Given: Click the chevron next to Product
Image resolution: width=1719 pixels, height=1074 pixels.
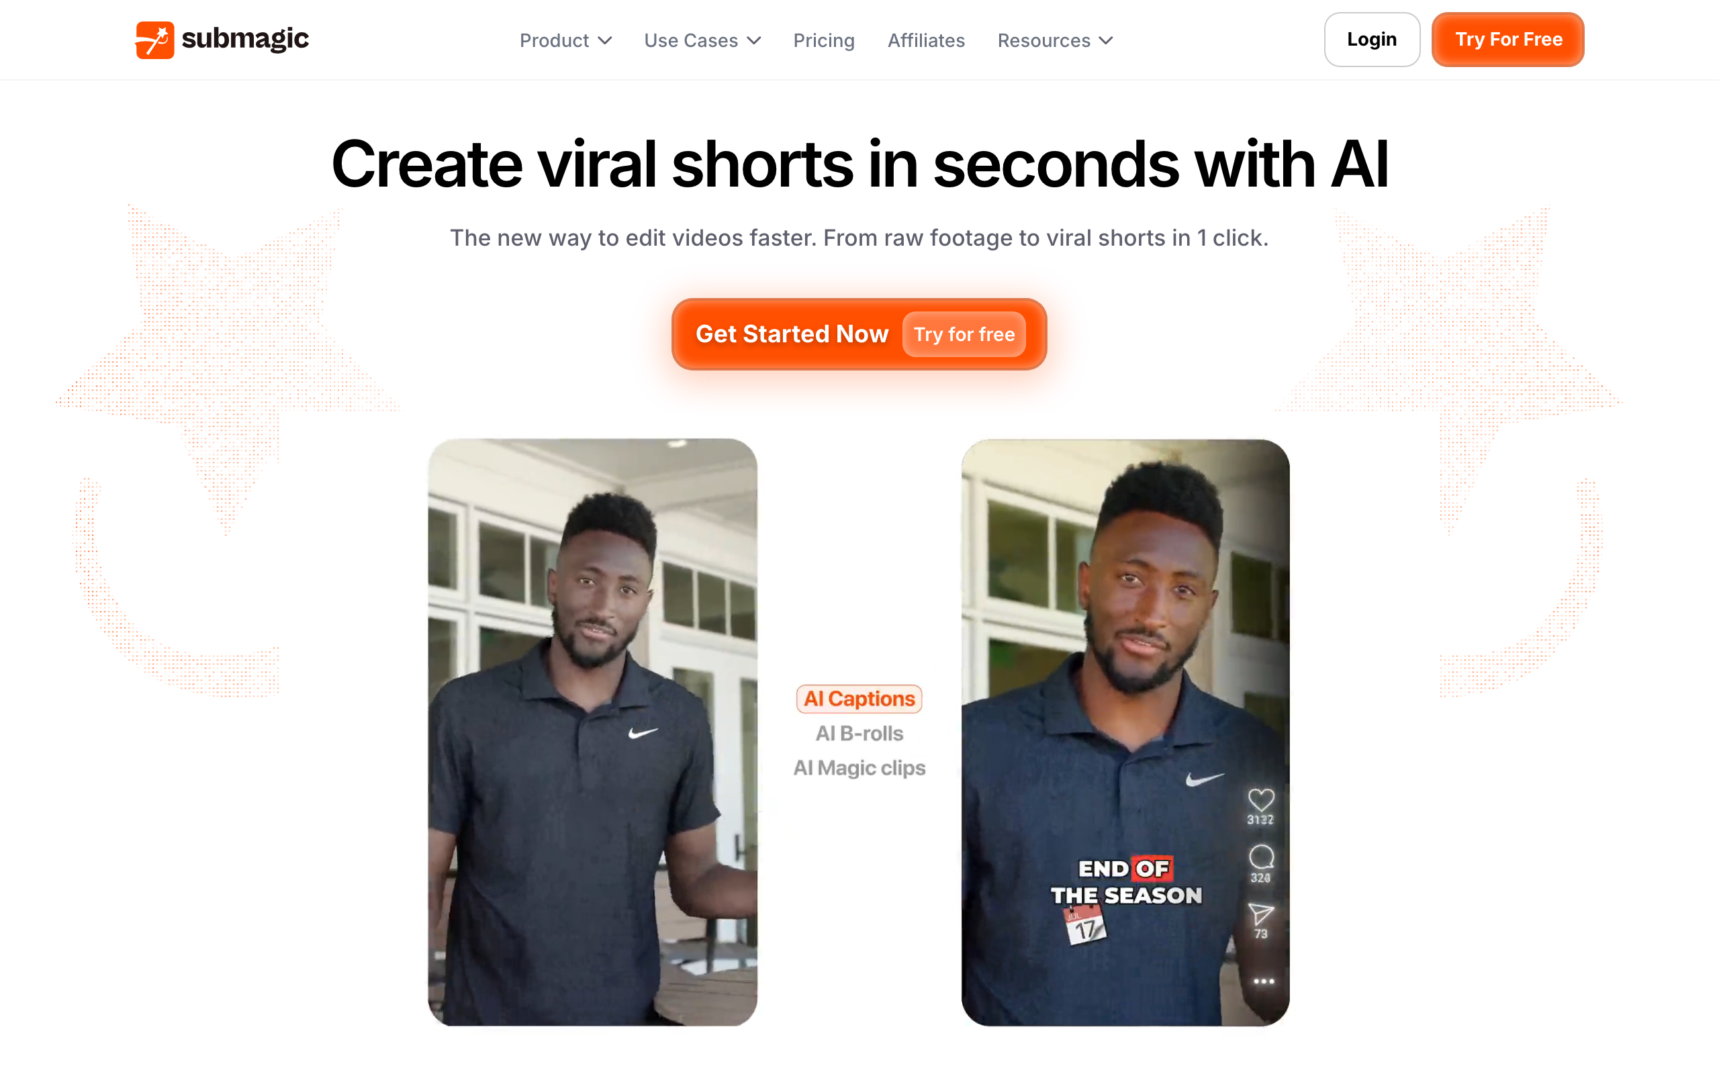Looking at the screenshot, I should pos(605,40).
